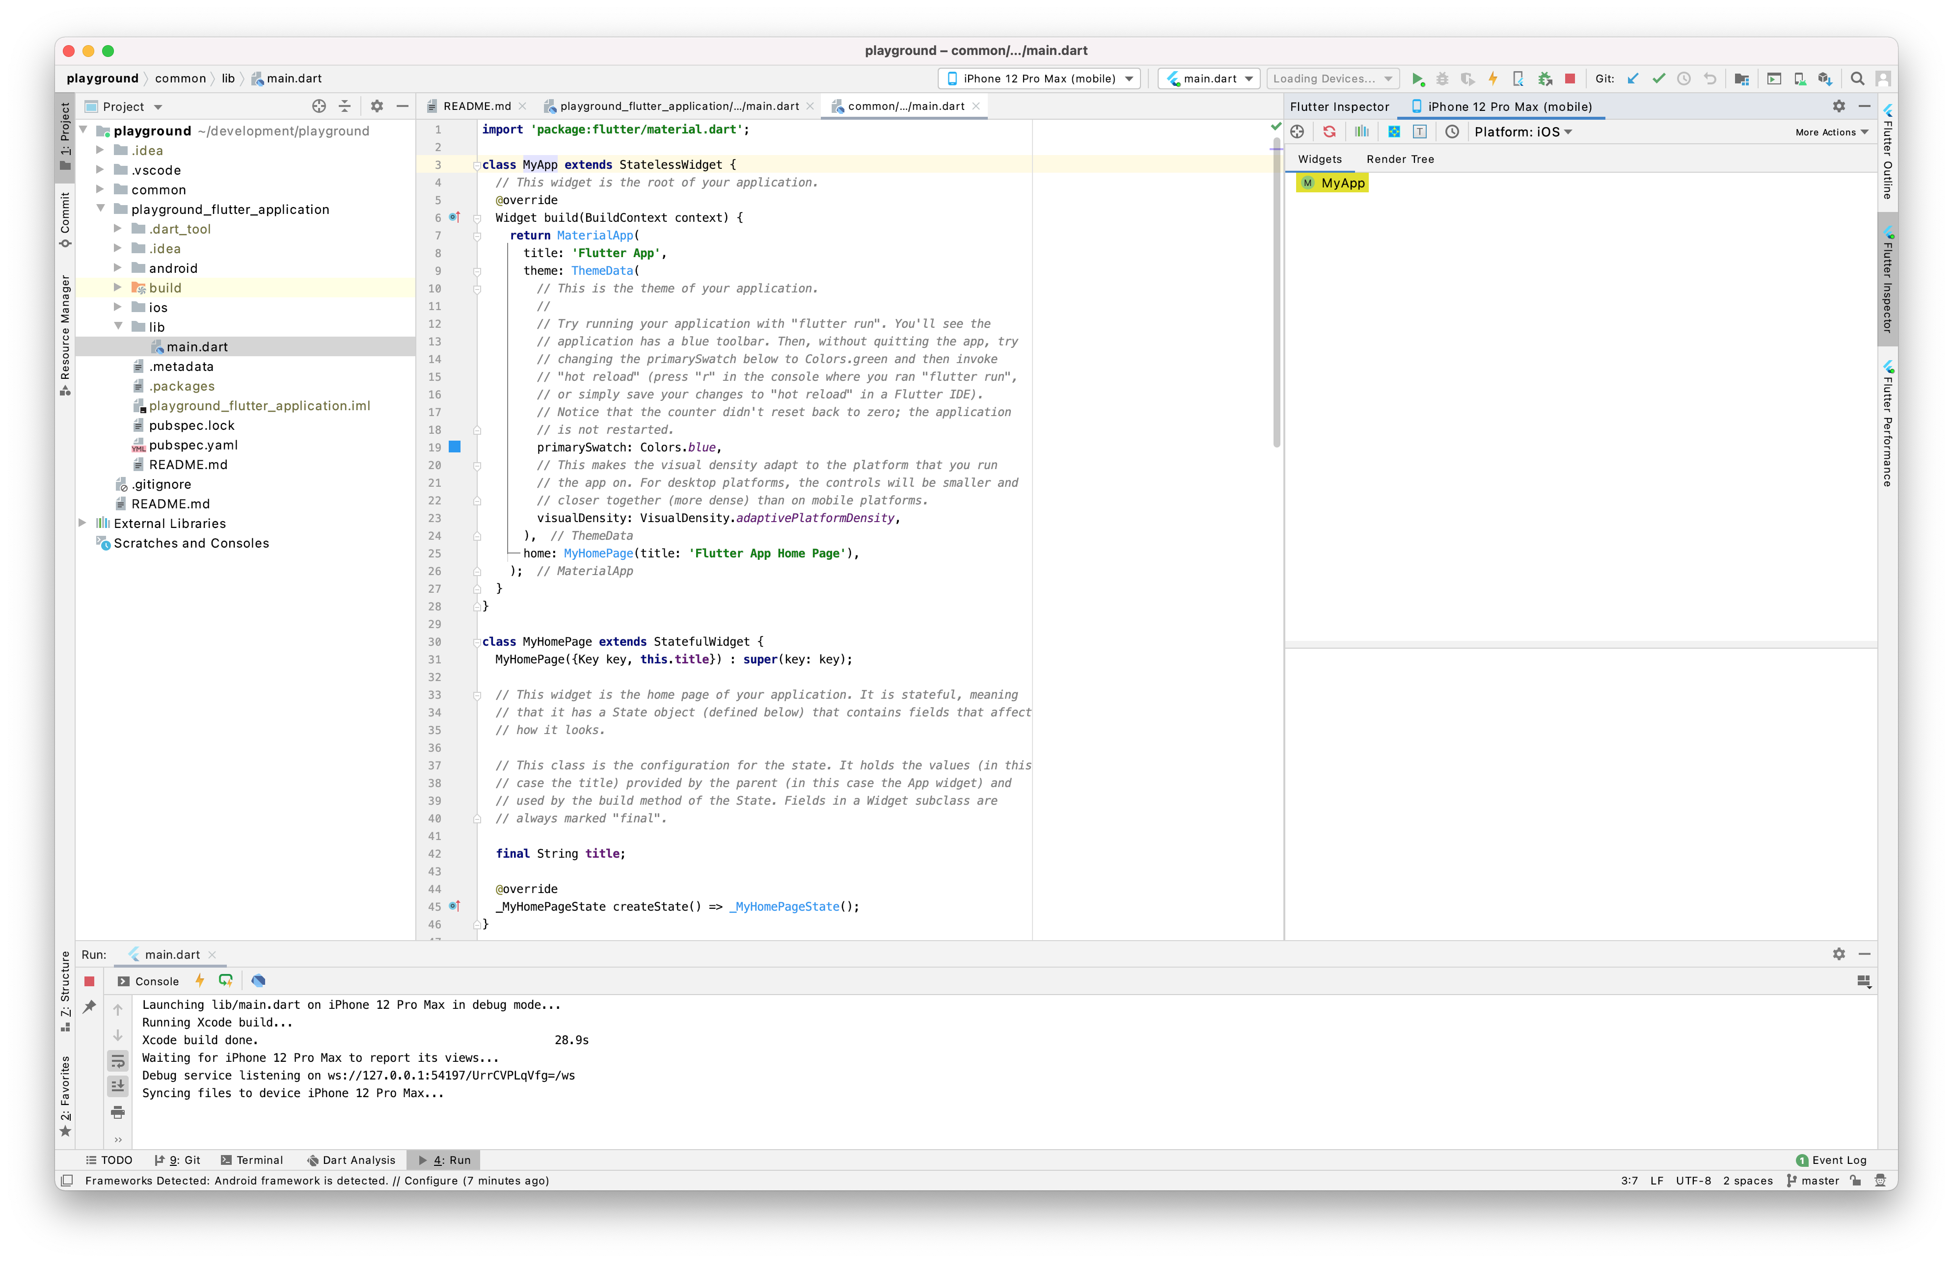Open the iPhone 12 Pro Max device dropdown
The height and width of the screenshot is (1263, 1953).
click(1039, 79)
